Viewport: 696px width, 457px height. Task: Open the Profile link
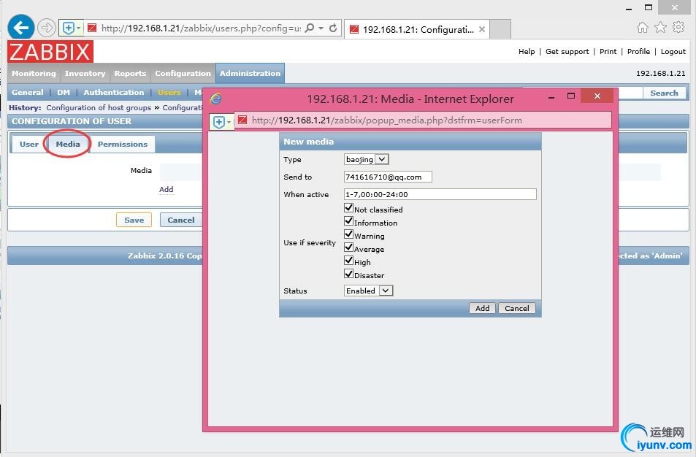(639, 52)
